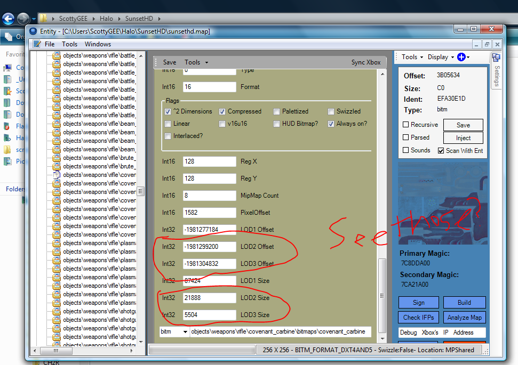Check the Interlaced? flag
The height and width of the screenshot is (365, 518).
168,136
